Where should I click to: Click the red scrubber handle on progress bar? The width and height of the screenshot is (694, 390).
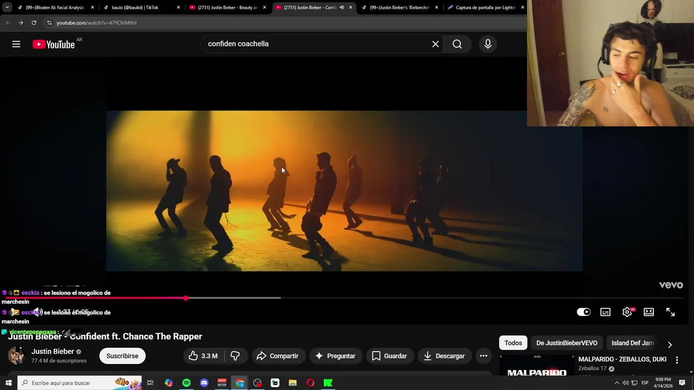186,298
